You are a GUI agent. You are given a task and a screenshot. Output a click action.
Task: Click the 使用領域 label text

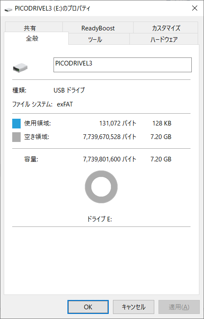[38, 123]
